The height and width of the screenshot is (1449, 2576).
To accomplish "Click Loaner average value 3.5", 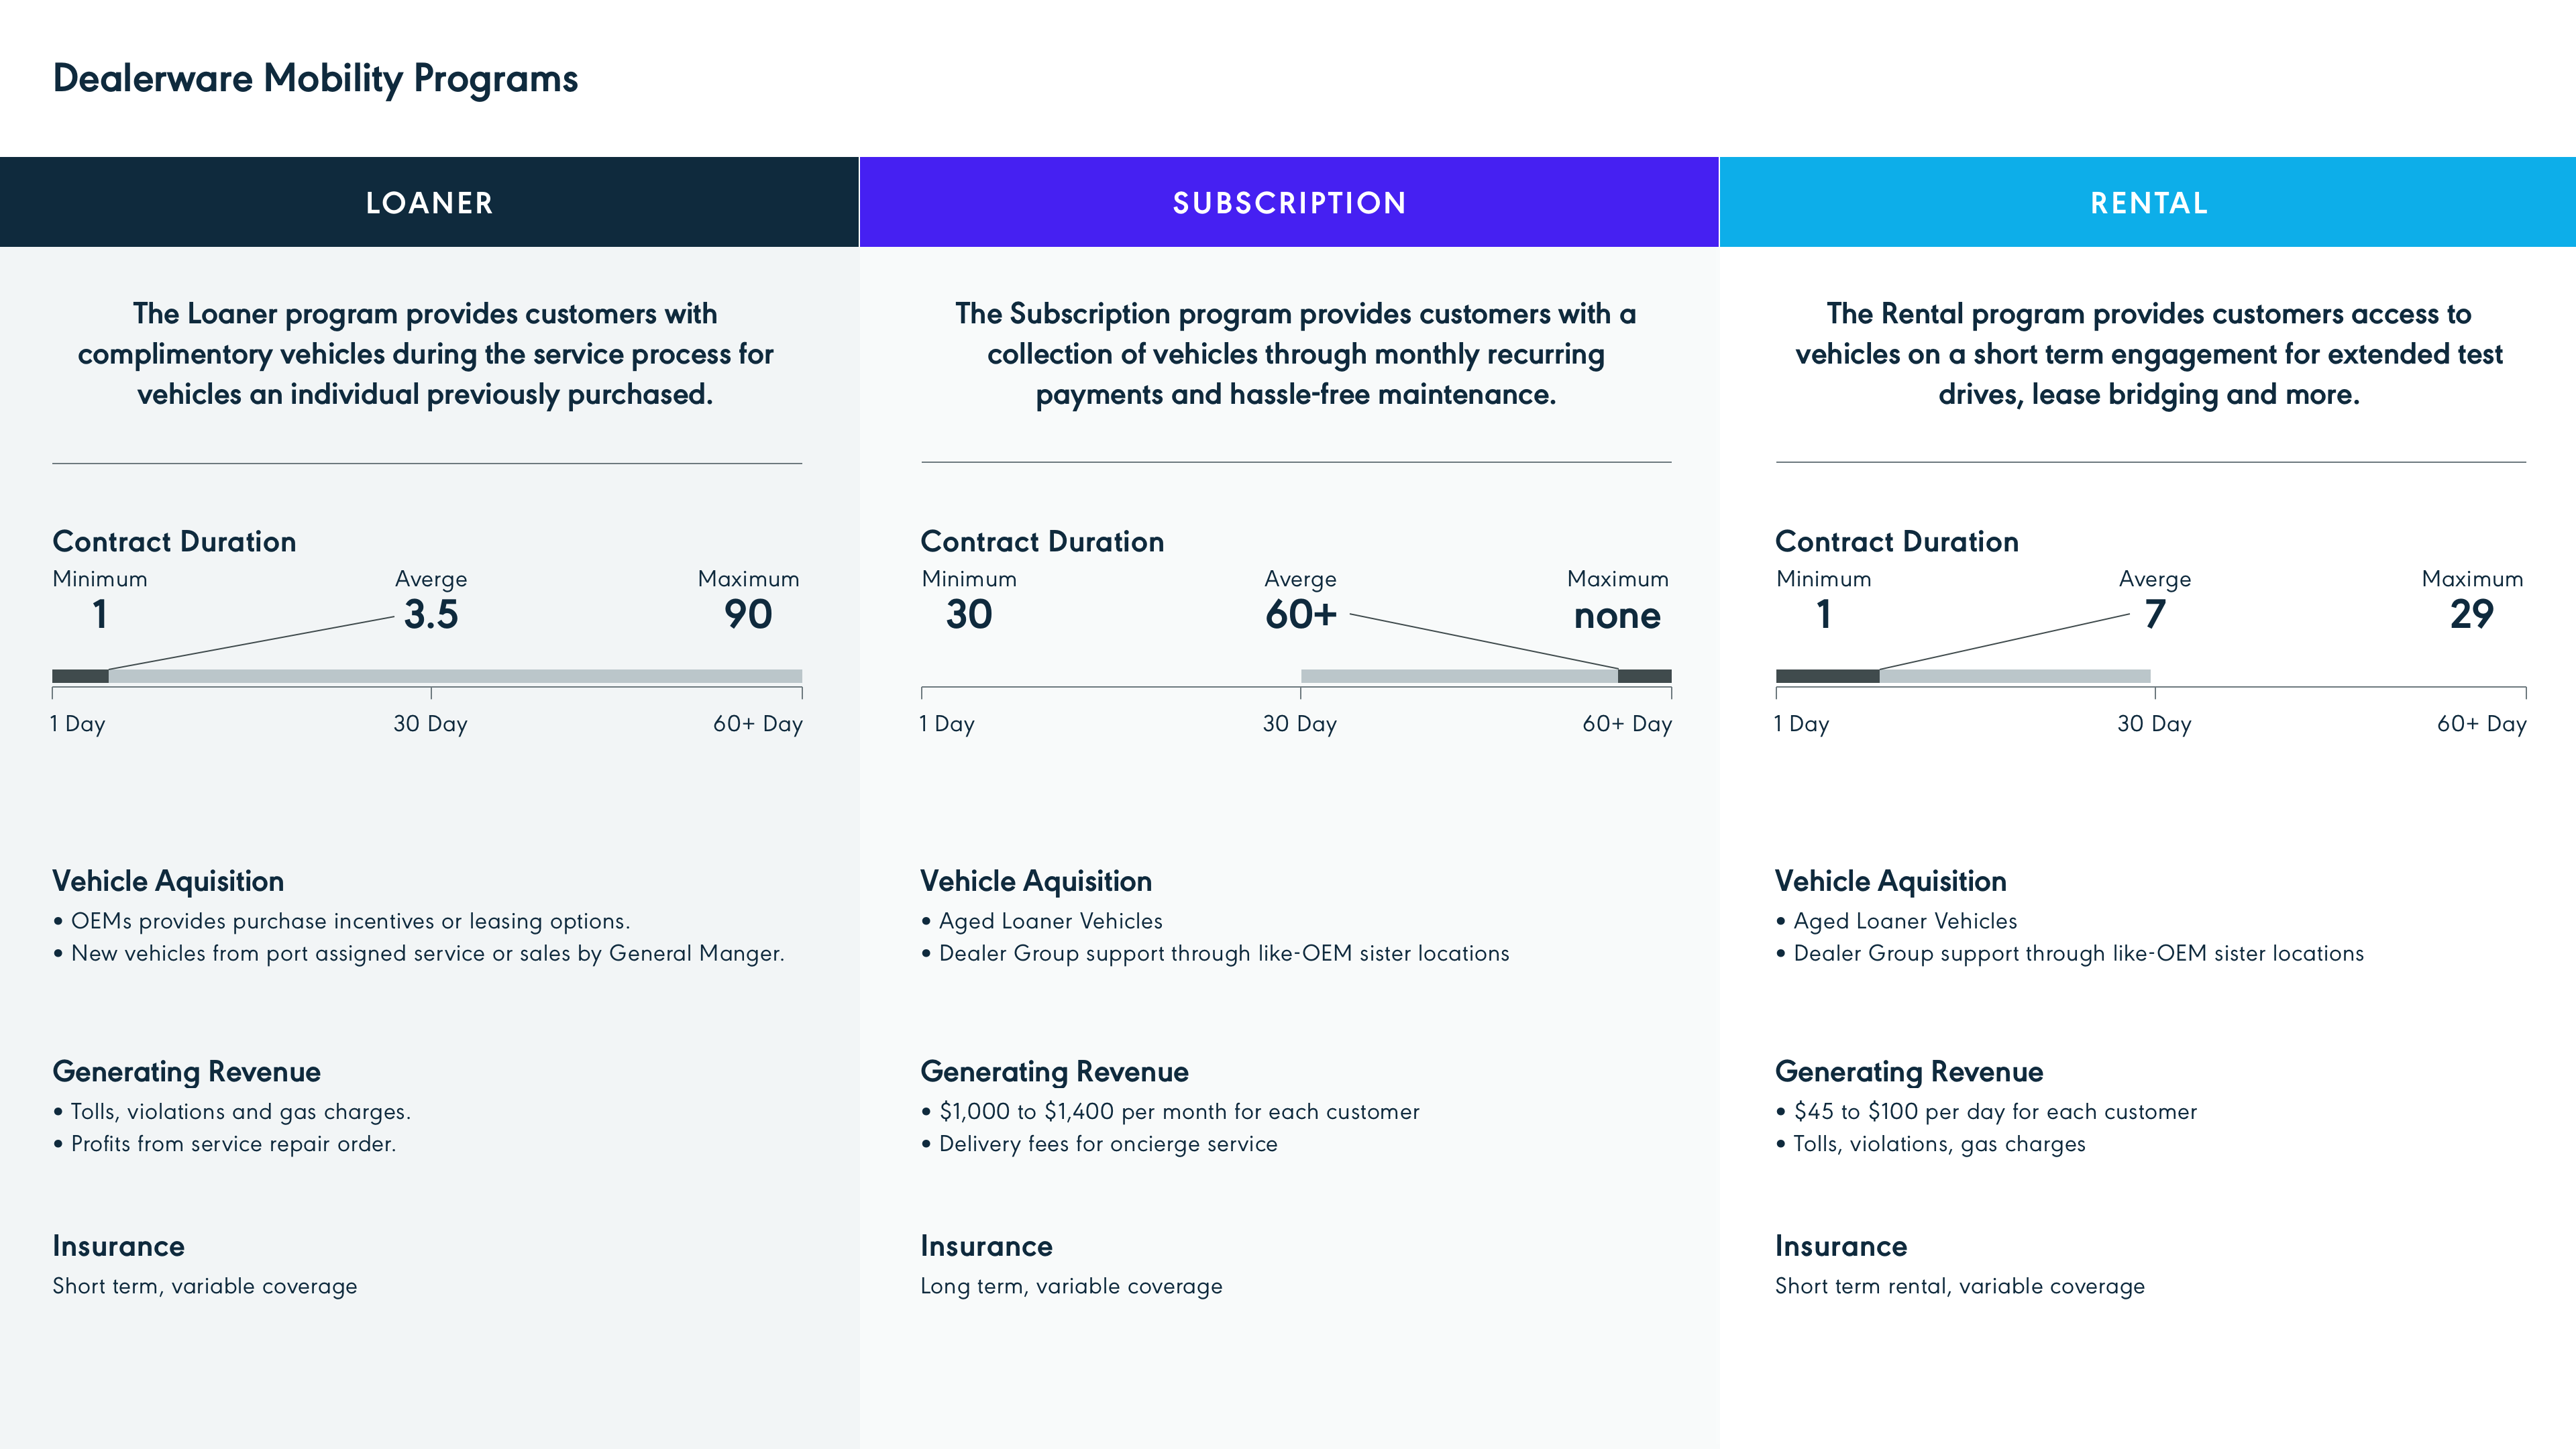I will click(x=431, y=614).
